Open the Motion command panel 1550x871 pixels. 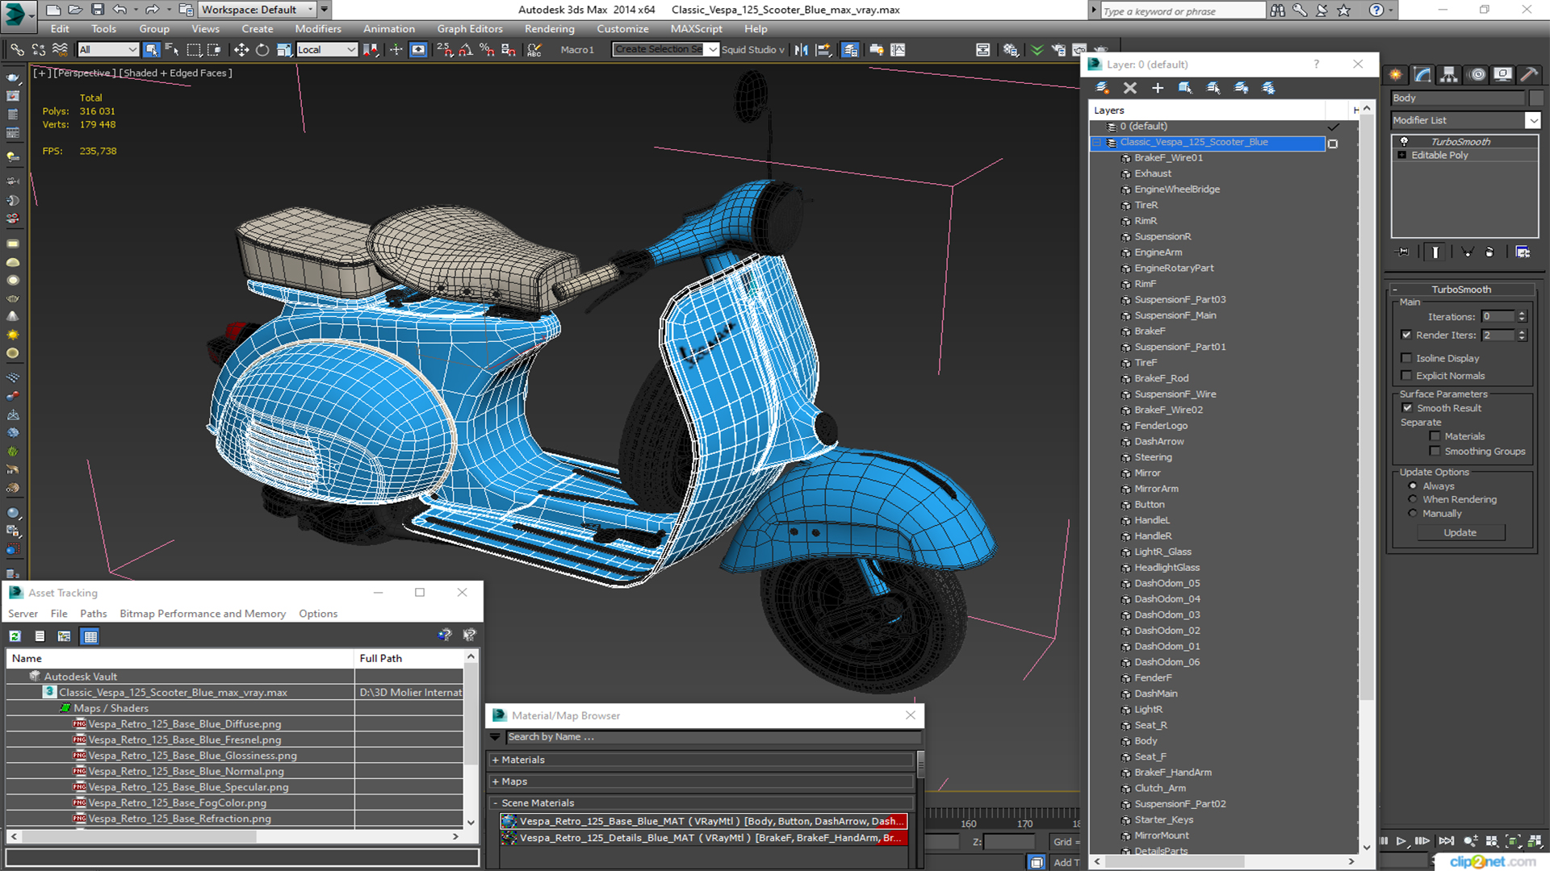[x=1477, y=75]
